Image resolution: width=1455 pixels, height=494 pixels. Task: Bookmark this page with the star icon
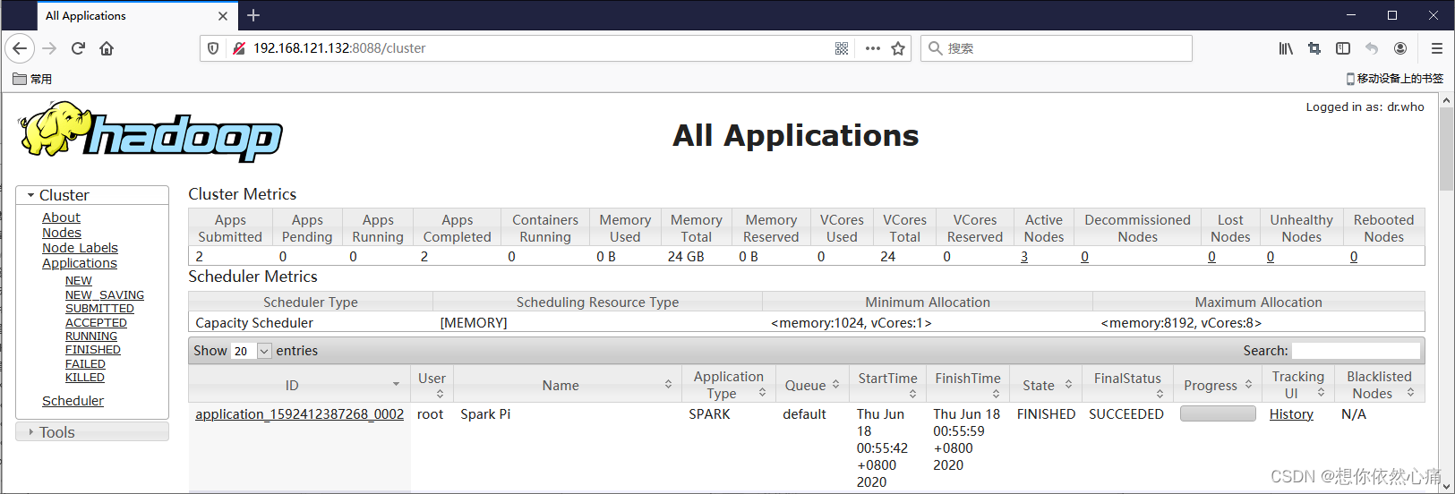point(898,48)
